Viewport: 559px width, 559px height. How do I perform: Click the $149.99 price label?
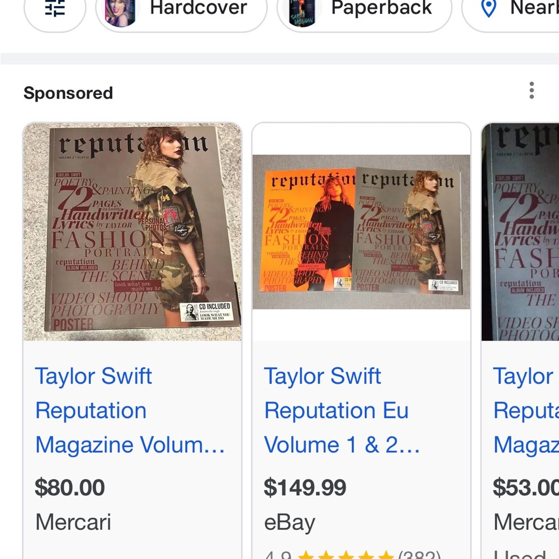[x=305, y=487]
